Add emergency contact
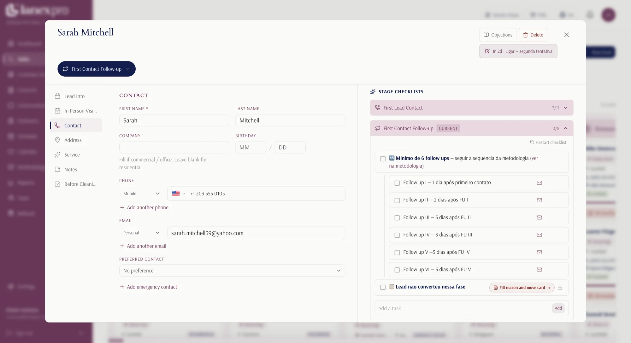631x343 pixels. [149, 287]
